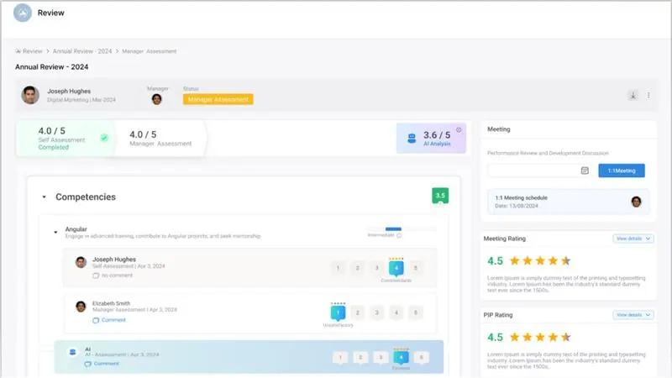Click the calendar icon in meeting field
Image resolution: width=672 pixels, height=378 pixels.
pos(585,171)
